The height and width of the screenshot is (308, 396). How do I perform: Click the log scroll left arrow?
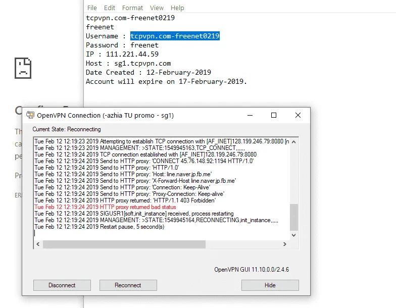point(38,244)
